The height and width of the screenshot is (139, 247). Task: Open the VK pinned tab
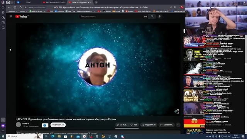tap(18, 2)
